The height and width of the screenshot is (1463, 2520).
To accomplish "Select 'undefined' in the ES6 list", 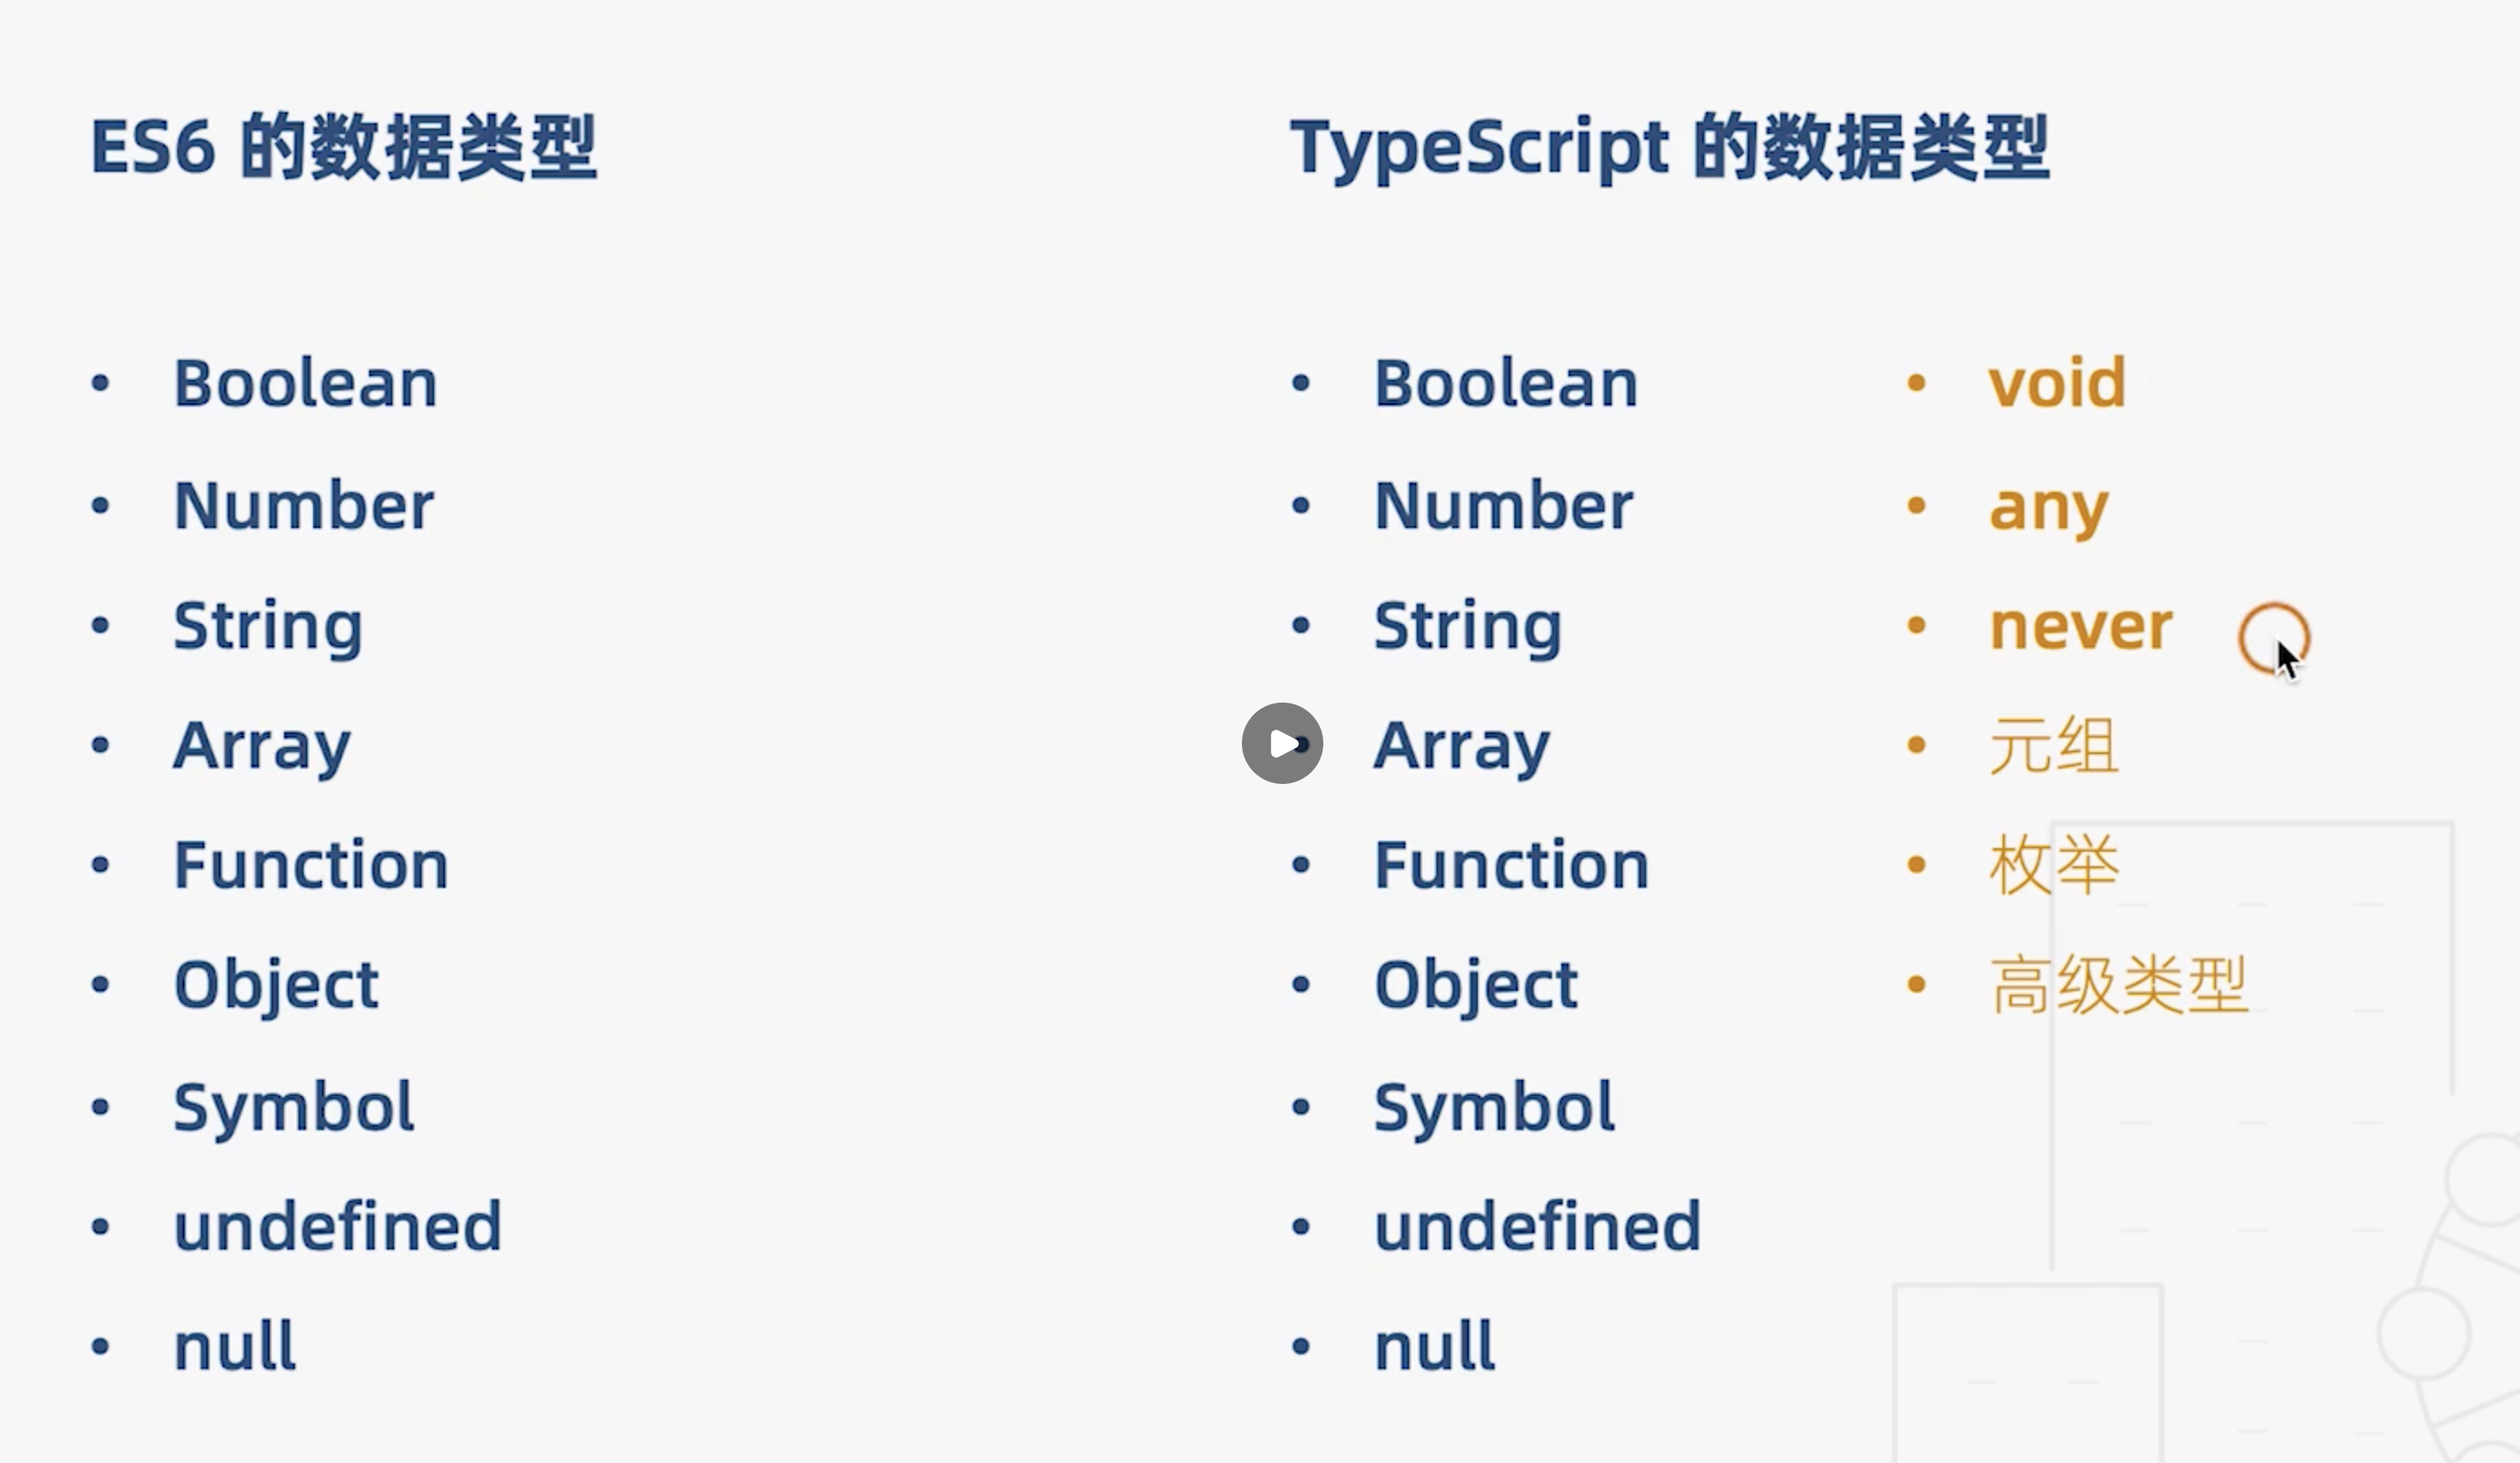I will (338, 1225).
